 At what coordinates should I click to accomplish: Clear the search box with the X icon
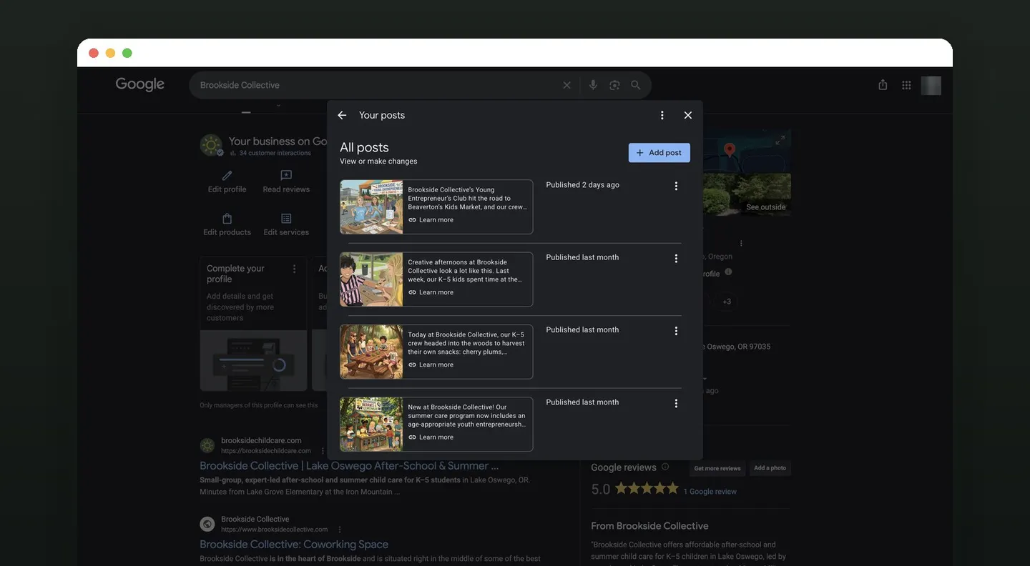point(566,85)
